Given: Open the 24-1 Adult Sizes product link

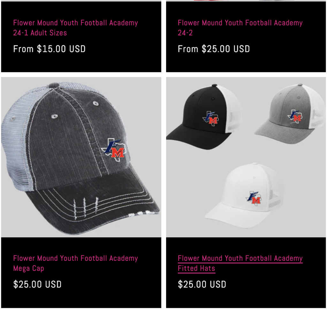Looking at the screenshot, I should point(75,28).
